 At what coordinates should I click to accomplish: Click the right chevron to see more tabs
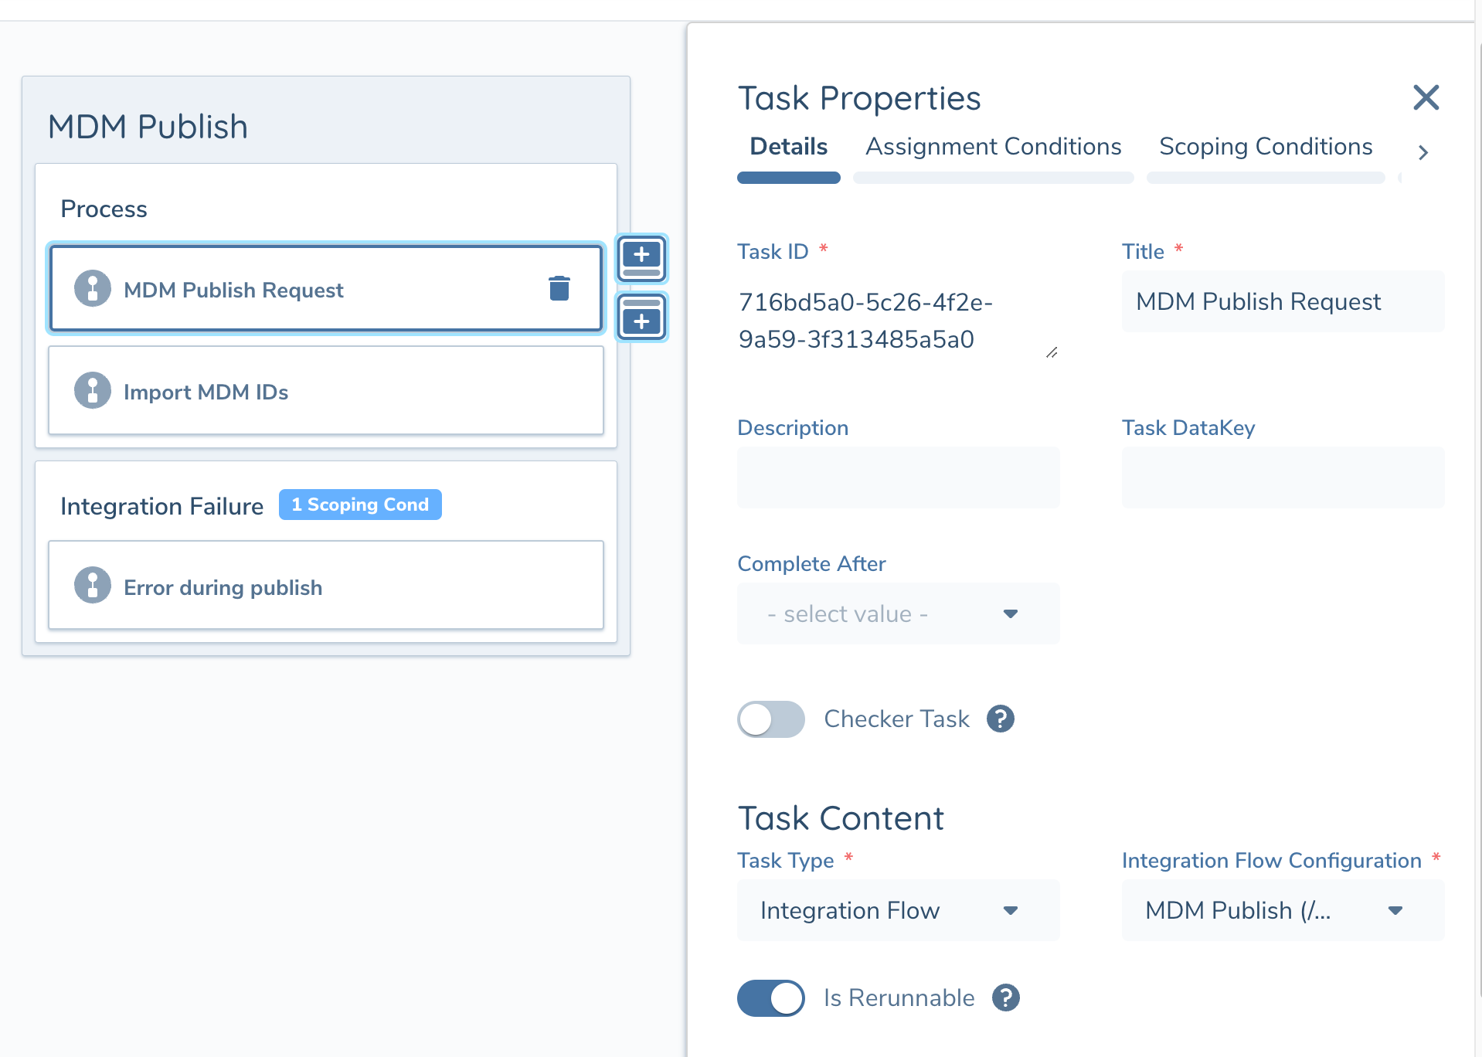[x=1423, y=152]
